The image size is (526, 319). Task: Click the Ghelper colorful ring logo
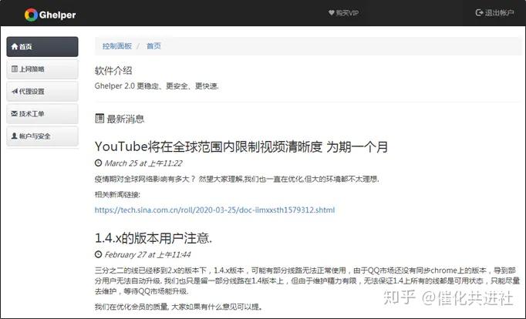(x=31, y=15)
